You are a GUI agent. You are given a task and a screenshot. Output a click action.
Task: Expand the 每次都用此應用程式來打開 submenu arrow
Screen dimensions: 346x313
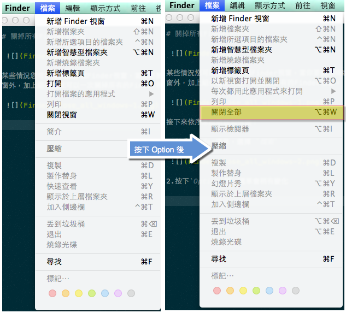click(x=333, y=91)
